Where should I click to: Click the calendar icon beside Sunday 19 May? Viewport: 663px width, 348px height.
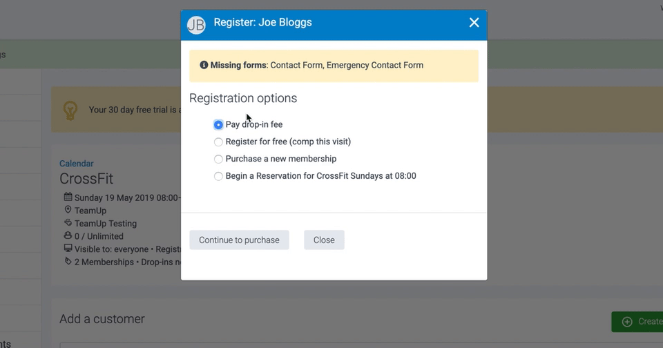coord(68,197)
